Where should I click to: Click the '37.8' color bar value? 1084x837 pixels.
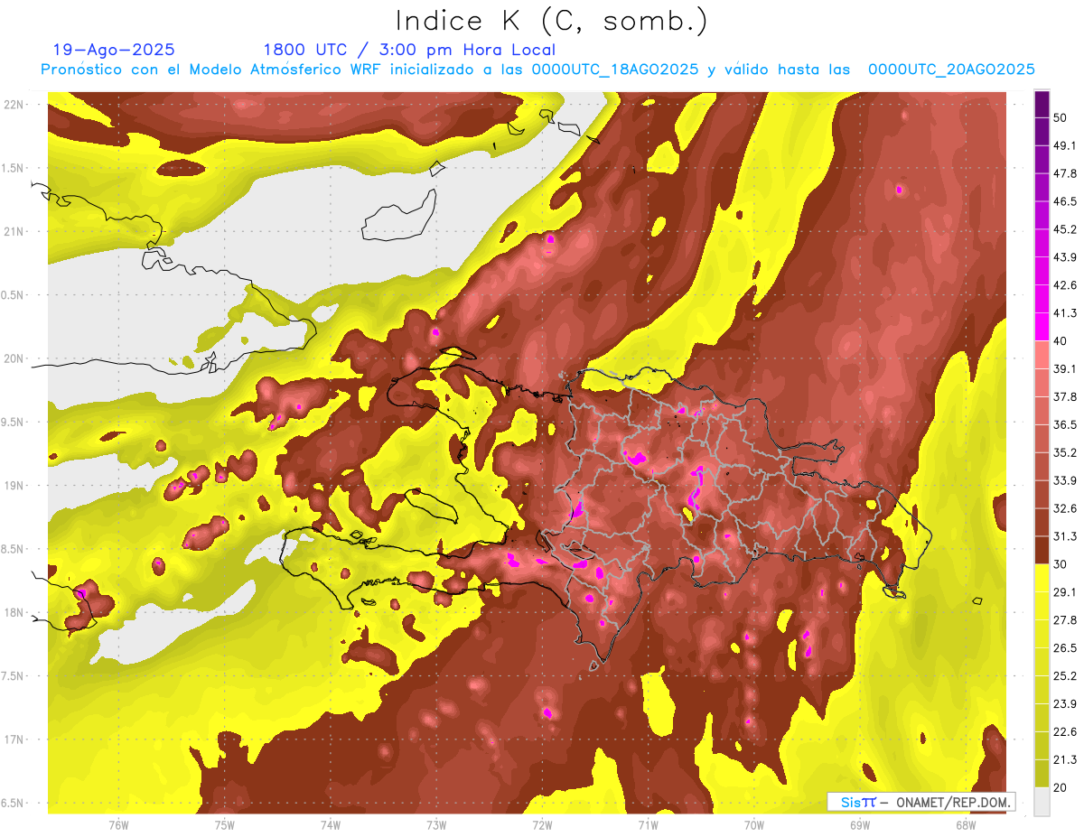(x=1065, y=397)
